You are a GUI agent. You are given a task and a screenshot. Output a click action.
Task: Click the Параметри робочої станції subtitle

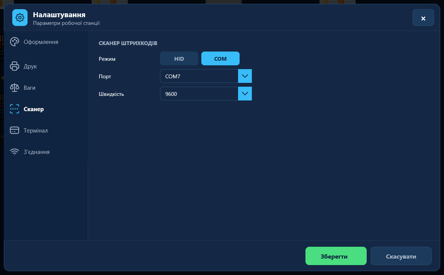point(66,23)
